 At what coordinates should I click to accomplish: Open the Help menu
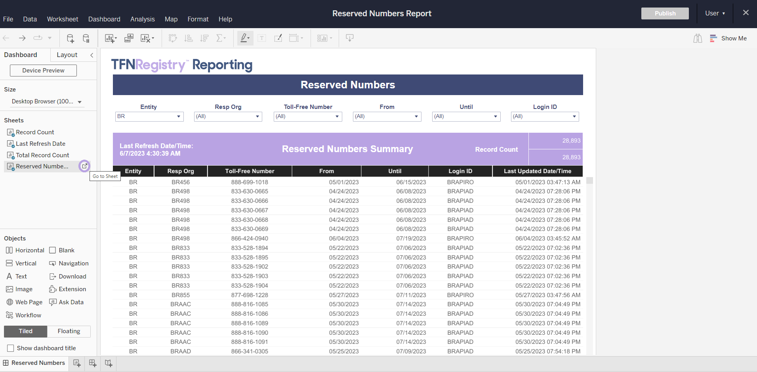[x=225, y=19]
